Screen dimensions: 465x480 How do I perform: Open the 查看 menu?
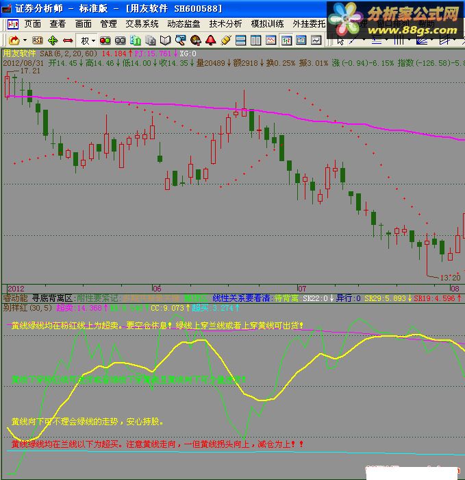click(x=58, y=24)
